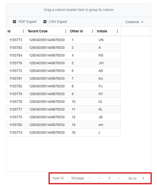
Task: Go to previous page arrow
Action: click(x=100, y=178)
